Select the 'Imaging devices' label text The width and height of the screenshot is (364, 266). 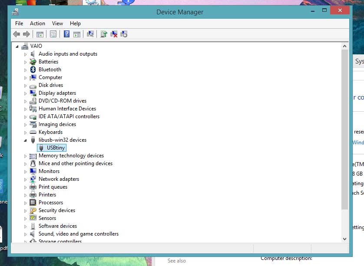57,124
